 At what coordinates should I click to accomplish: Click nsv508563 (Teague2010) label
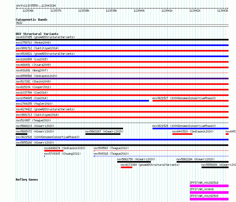(111, 148)
